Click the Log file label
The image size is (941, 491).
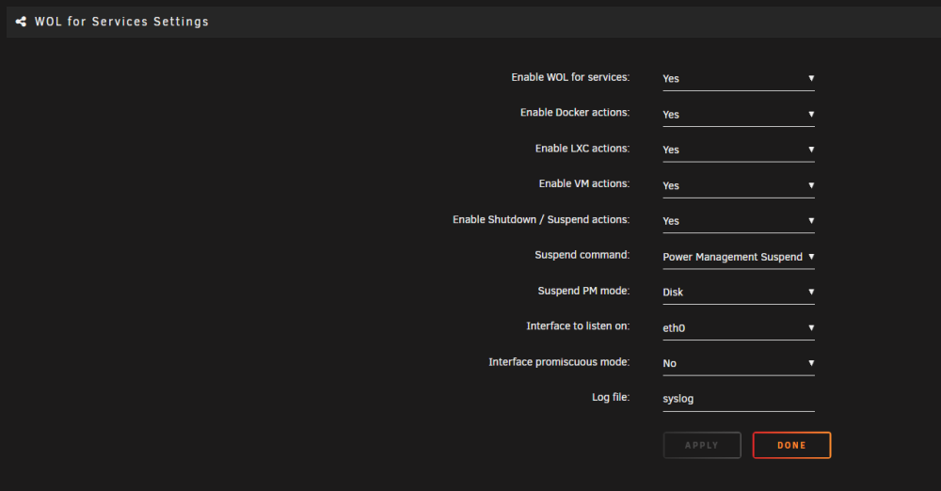tap(611, 397)
